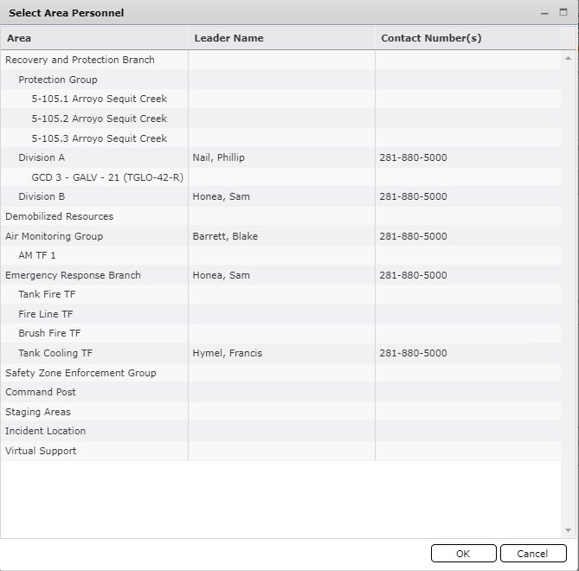The width and height of the screenshot is (579, 571).
Task: Select the Tank Cooling TF row
Action: tap(55, 353)
